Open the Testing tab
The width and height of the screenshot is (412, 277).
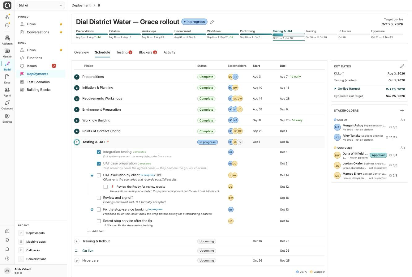[124, 52]
